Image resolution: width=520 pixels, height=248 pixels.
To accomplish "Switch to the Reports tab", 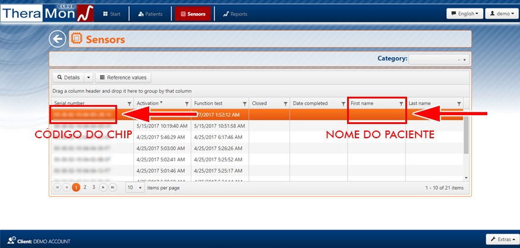I will click(x=235, y=14).
